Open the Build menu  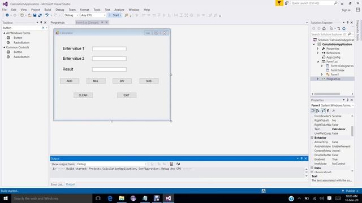48,10
